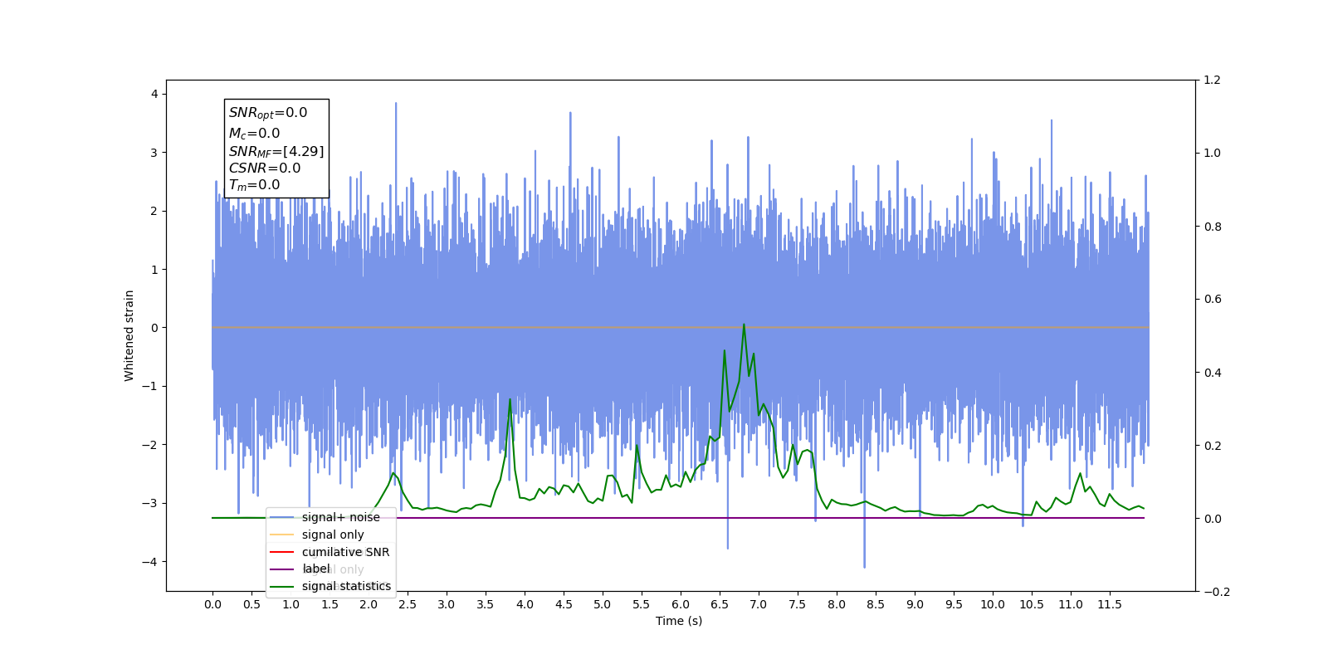Image resolution: width=1328 pixels, height=664 pixels.
Task: Click the SNR_MF=[4.29] annotation text
Action: coord(276,151)
